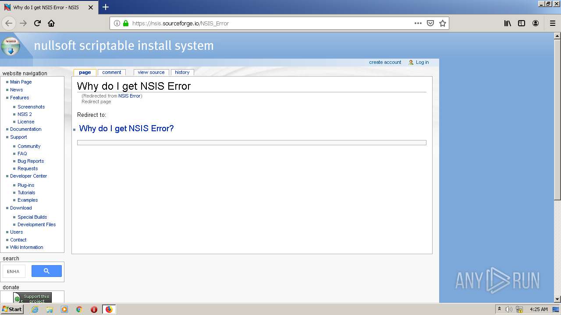Open the Firefox hamburger menu

(553, 23)
